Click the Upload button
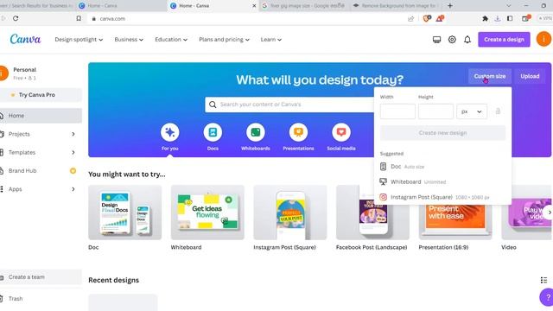Screen dimensions: 553x311 click(530, 76)
